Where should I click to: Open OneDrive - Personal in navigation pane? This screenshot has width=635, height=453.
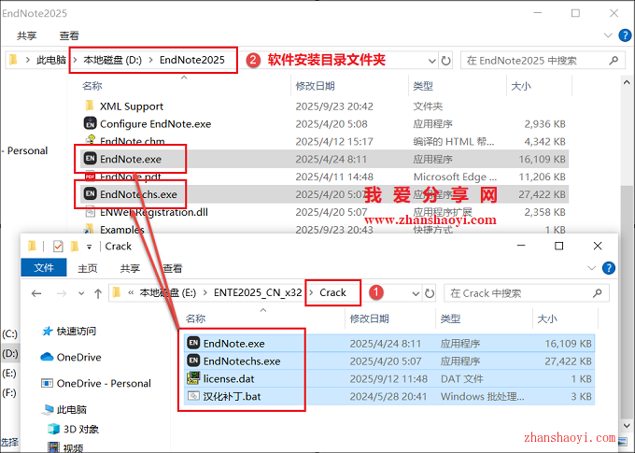[96, 383]
